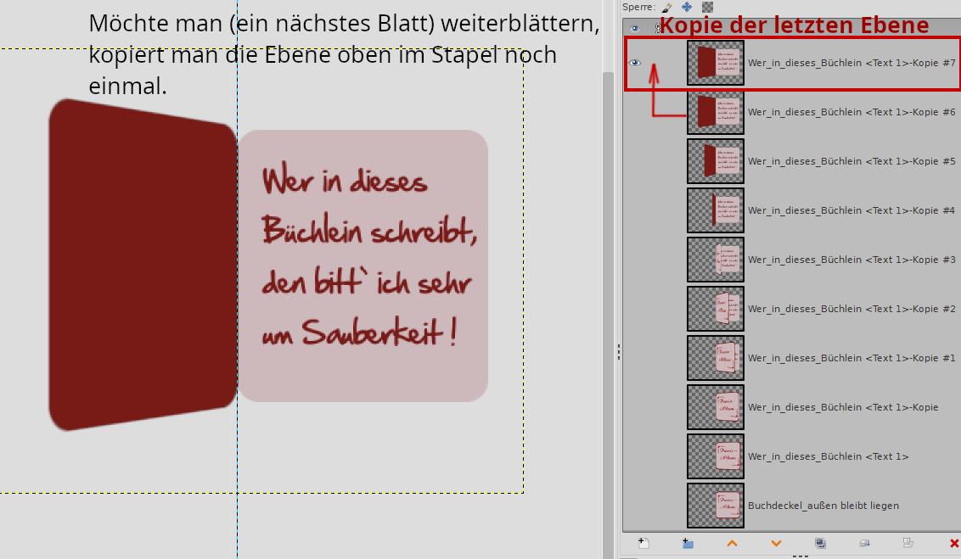Click the anchor floating layer icon

[864, 543]
